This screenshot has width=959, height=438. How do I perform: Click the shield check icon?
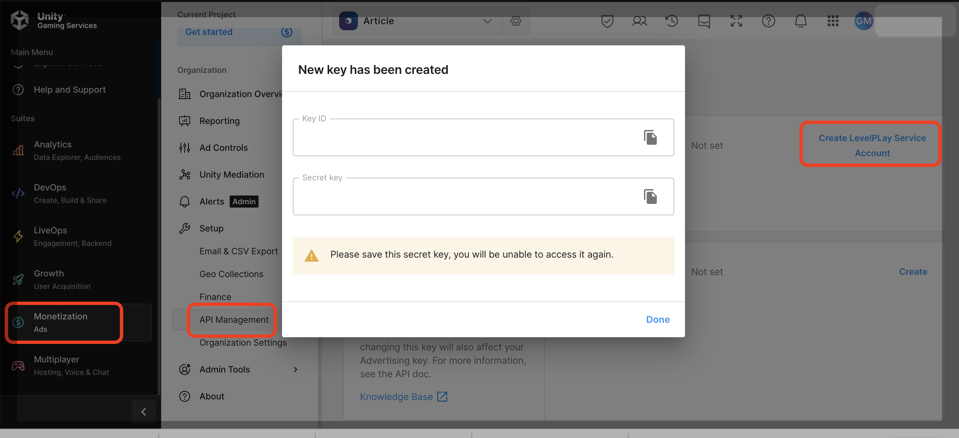(x=607, y=21)
